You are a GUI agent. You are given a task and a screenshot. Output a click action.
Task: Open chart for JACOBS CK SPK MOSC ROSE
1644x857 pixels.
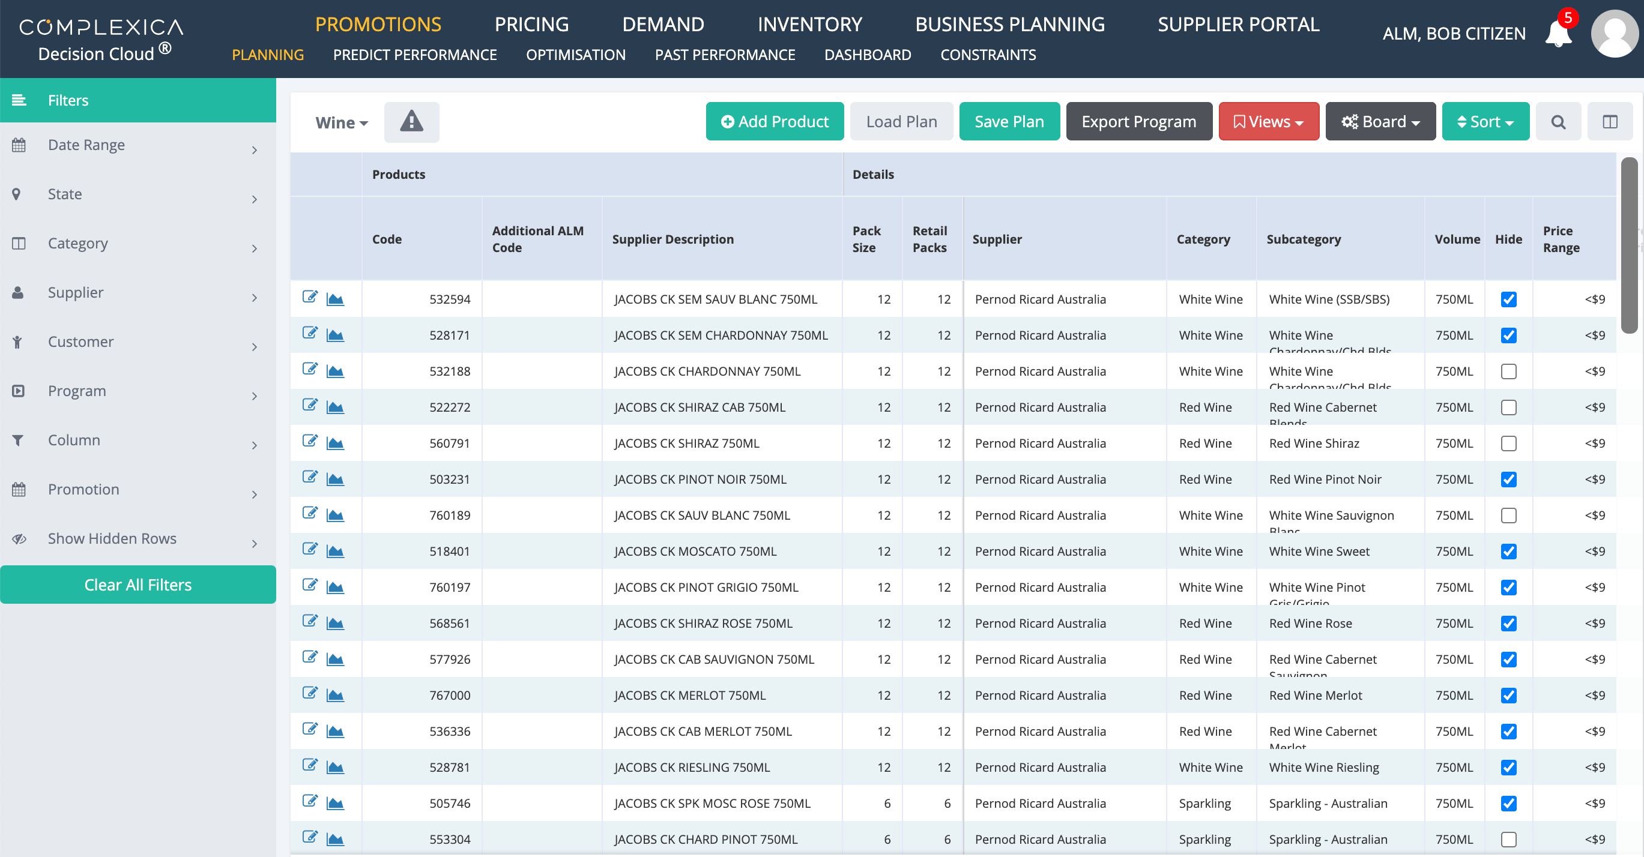tap(335, 803)
